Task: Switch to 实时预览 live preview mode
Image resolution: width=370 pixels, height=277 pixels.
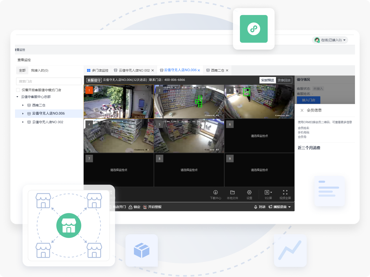Action: point(267,80)
